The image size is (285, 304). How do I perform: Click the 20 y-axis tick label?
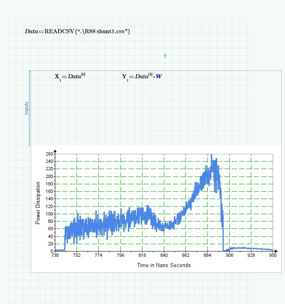tap(50, 244)
